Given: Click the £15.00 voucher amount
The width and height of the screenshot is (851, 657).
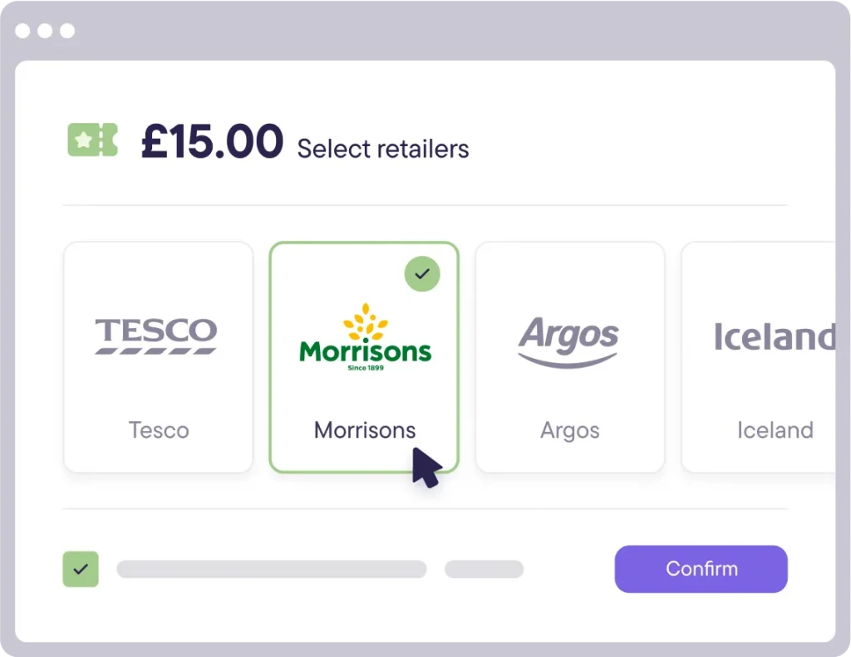Looking at the screenshot, I should 212,141.
